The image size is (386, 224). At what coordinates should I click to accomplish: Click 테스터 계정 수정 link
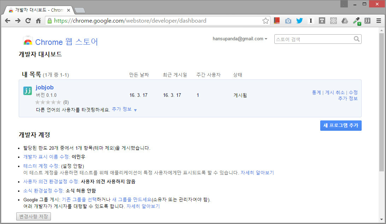[x=41, y=166]
